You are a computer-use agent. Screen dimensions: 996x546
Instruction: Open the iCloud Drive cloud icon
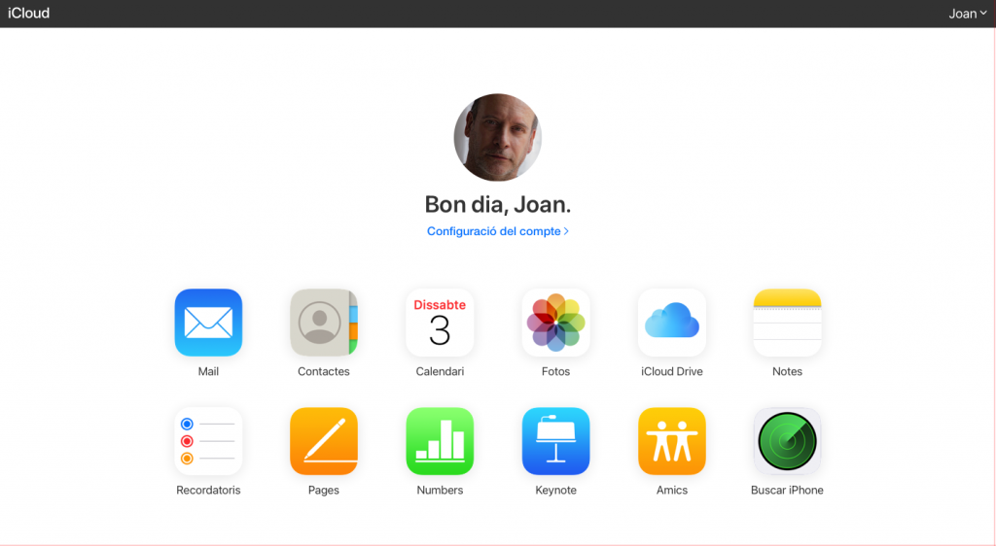pyautogui.click(x=672, y=323)
